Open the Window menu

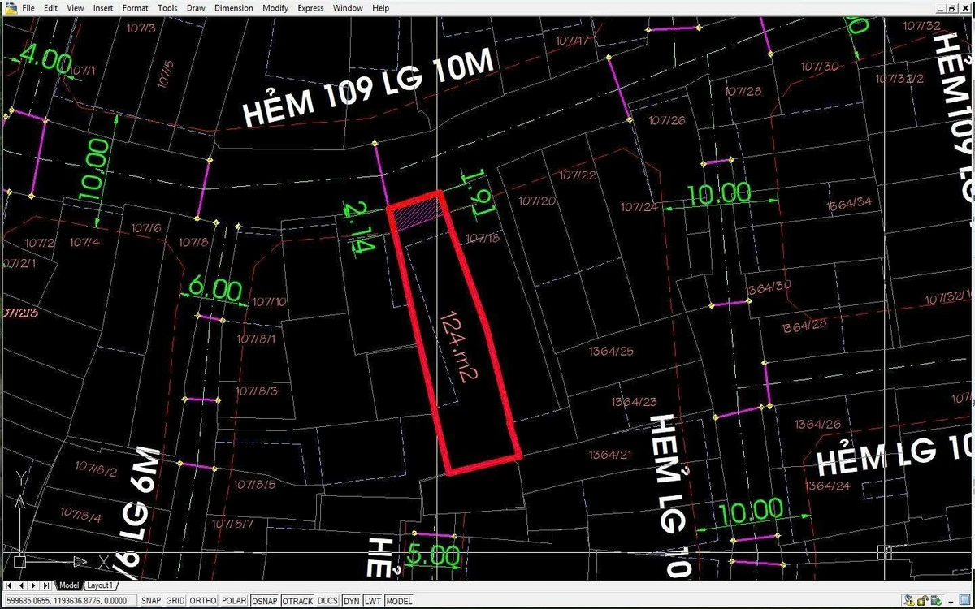pyautogui.click(x=348, y=8)
